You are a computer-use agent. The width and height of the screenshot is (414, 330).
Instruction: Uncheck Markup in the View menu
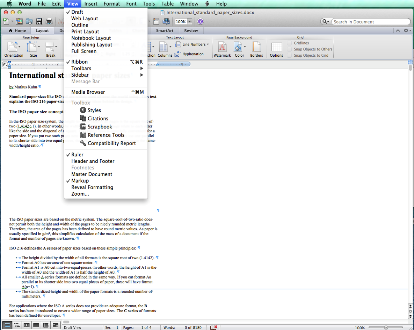click(80, 181)
